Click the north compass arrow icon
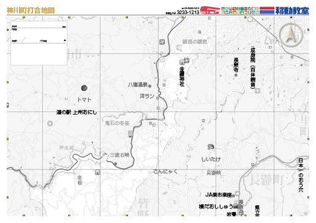The image size is (316, 223). click(x=290, y=35)
